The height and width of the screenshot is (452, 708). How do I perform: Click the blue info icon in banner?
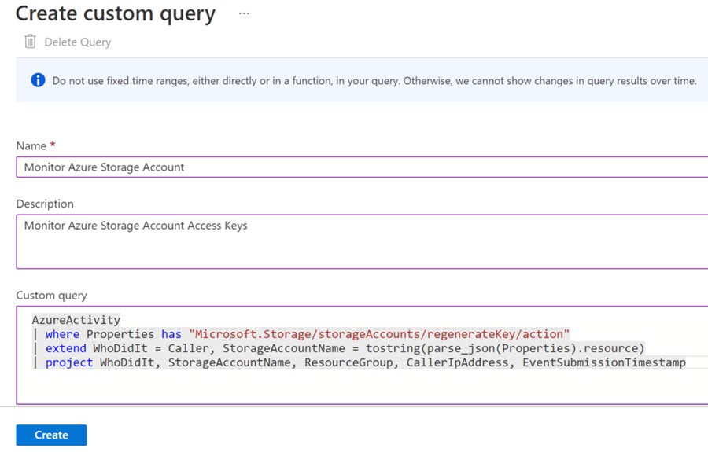click(x=38, y=80)
